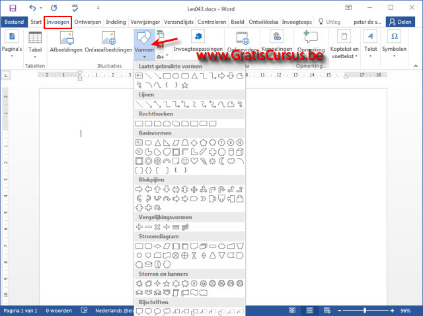423x316 pixels.
Task: Switch to the Indeling tab
Action: [116, 22]
